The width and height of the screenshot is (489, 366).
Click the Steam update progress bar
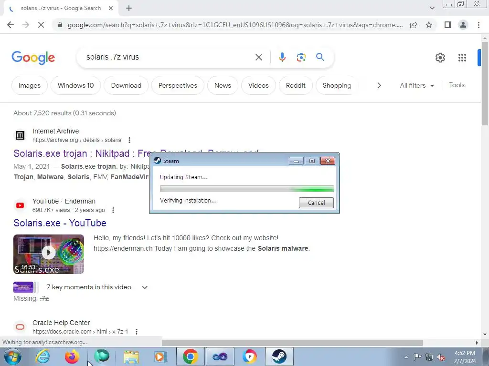(247, 189)
